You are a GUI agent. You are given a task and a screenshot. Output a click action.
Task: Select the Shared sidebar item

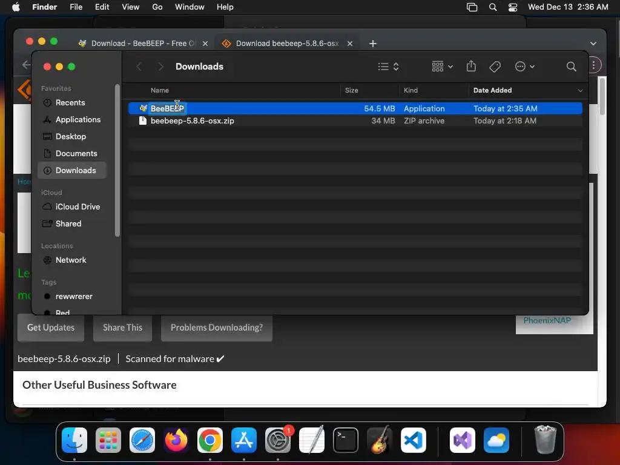point(68,224)
